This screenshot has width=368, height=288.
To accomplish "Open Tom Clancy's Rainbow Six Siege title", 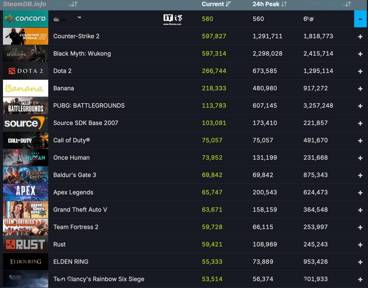I will (99, 279).
